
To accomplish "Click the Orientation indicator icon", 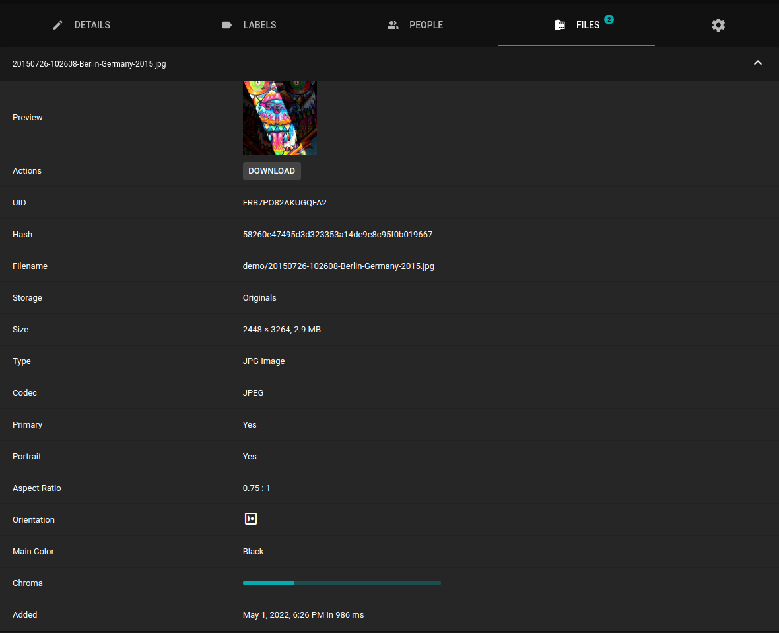I will [251, 519].
